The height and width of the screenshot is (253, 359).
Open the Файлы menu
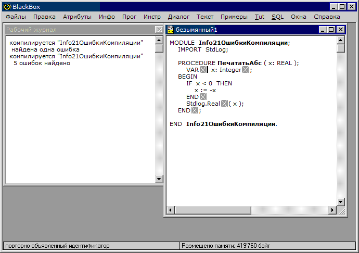[x=16, y=17]
